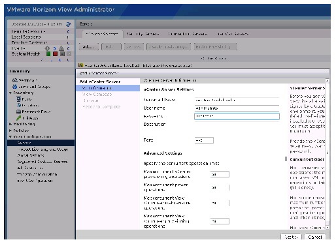Click the Problem Desktops row

(x=41, y=42)
